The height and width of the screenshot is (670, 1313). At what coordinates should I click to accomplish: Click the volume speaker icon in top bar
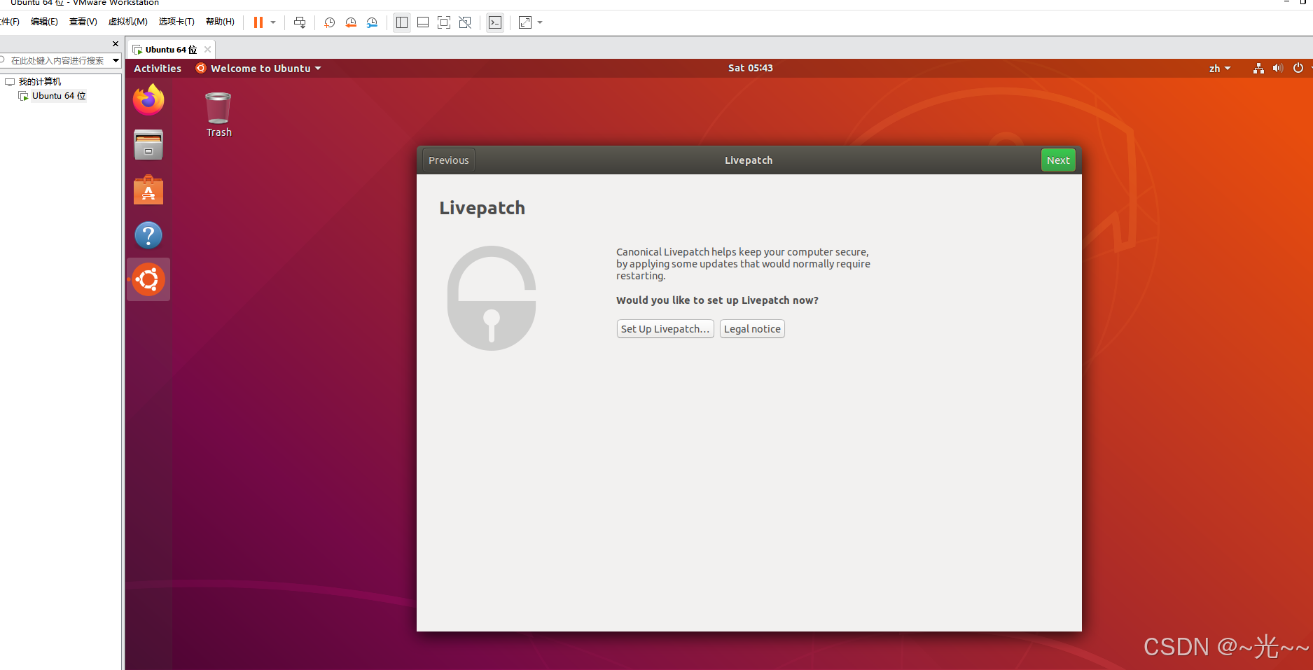tap(1278, 69)
